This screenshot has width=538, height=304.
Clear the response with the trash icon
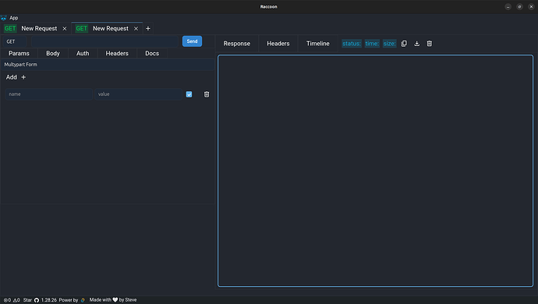(x=430, y=44)
